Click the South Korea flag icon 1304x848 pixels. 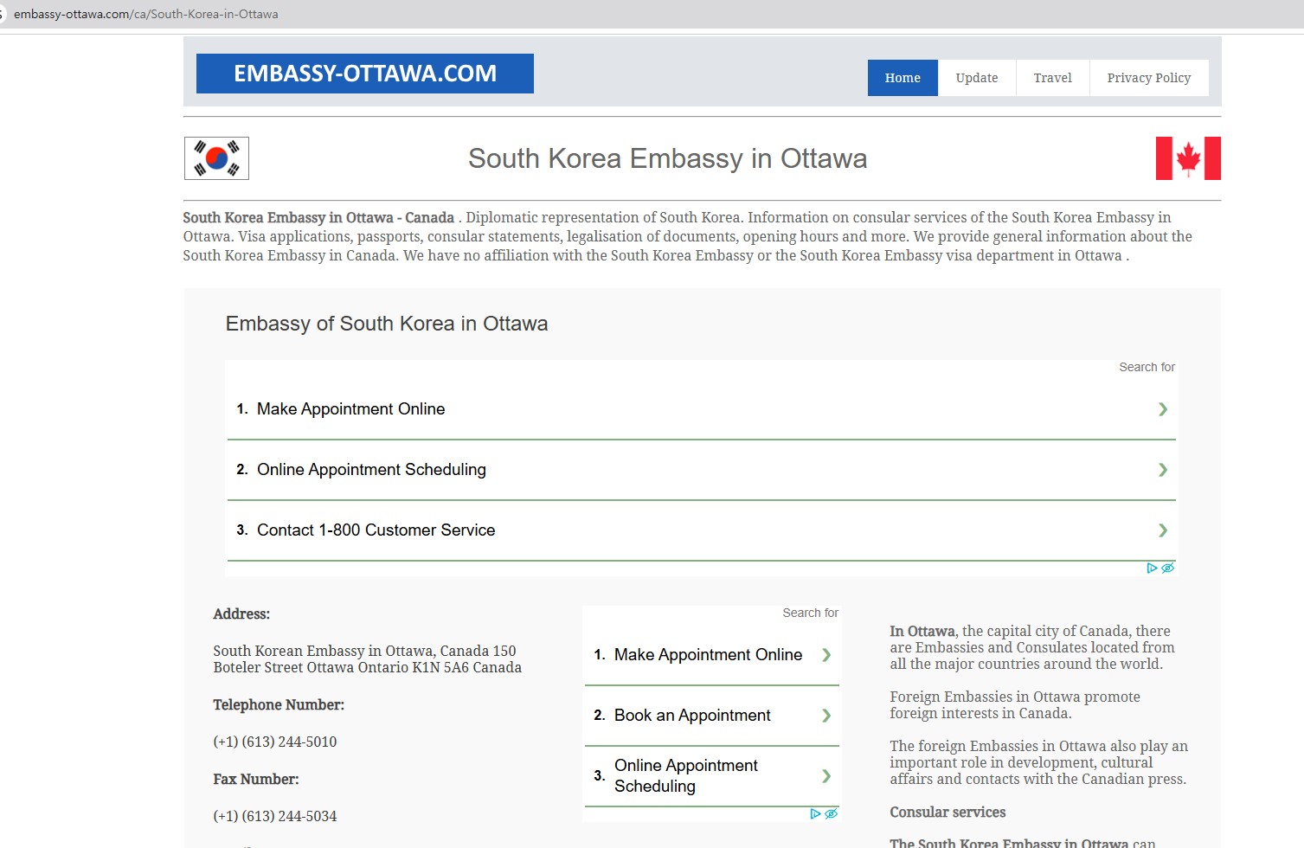pyautogui.click(x=216, y=158)
